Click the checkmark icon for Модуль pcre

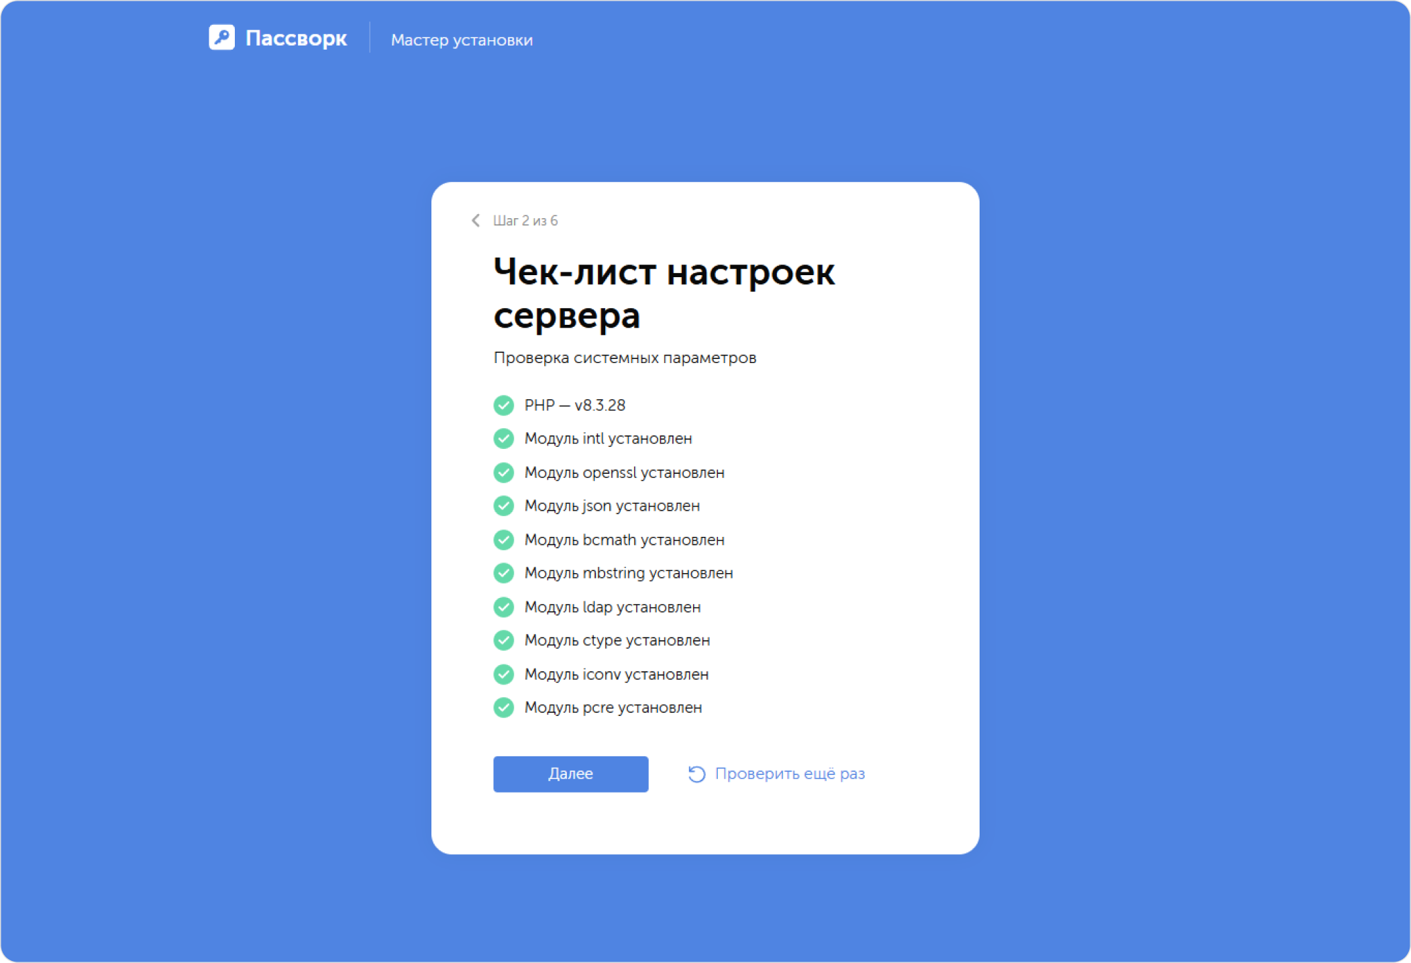[x=504, y=707]
